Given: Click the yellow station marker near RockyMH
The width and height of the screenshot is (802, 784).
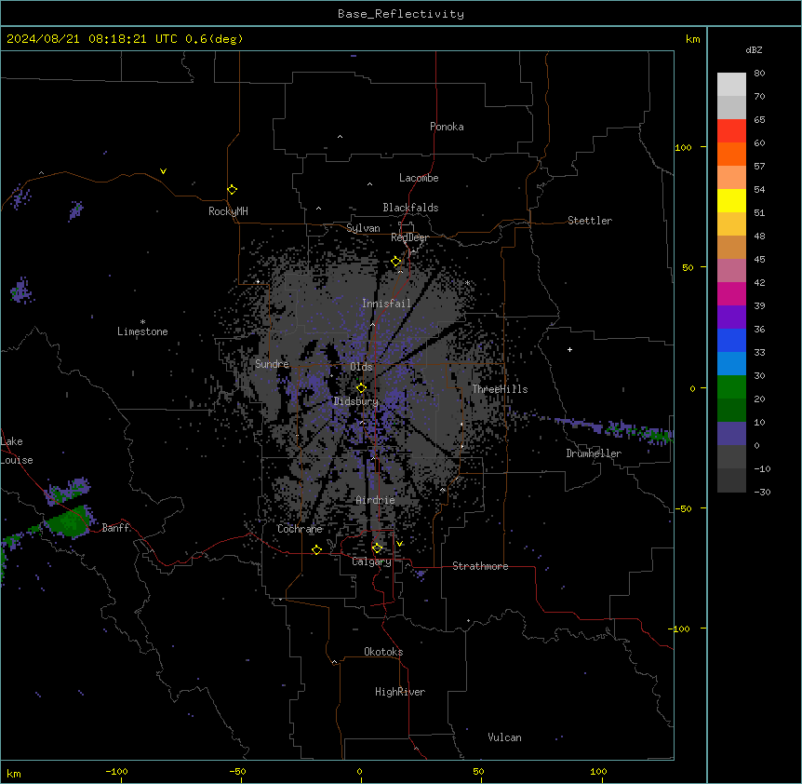Looking at the screenshot, I should [233, 190].
